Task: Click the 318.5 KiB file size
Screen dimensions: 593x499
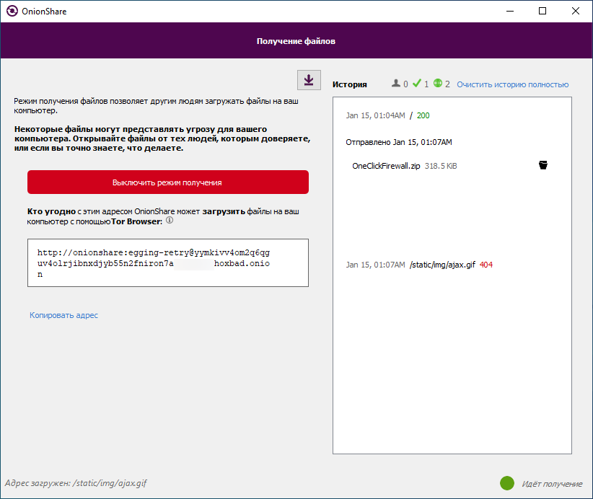Action: click(441, 166)
